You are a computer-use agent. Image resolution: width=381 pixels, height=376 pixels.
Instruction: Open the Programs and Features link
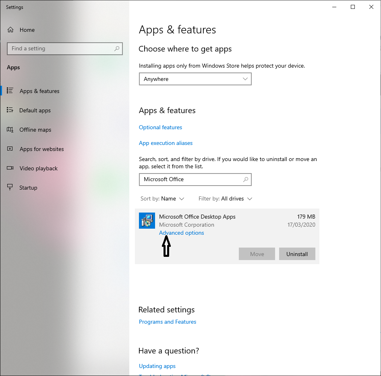[168, 322]
